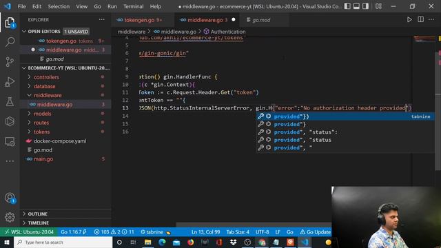Open the Accounts menu
The height and width of the screenshot is (248, 441).
[10, 198]
